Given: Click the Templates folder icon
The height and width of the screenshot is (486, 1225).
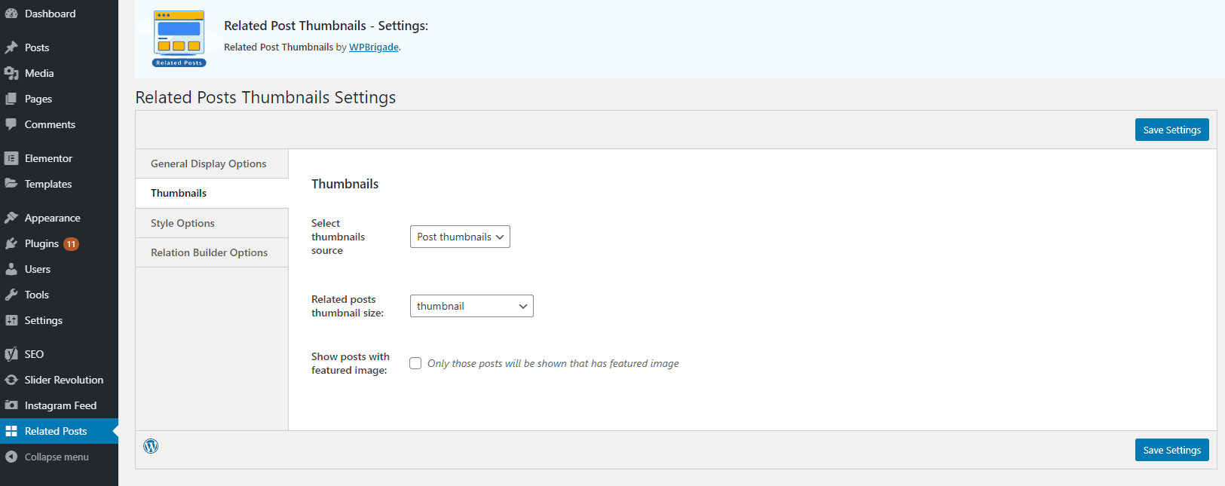Looking at the screenshot, I should click(x=11, y=184).
